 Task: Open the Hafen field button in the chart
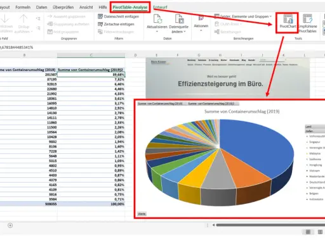point(315,131)
